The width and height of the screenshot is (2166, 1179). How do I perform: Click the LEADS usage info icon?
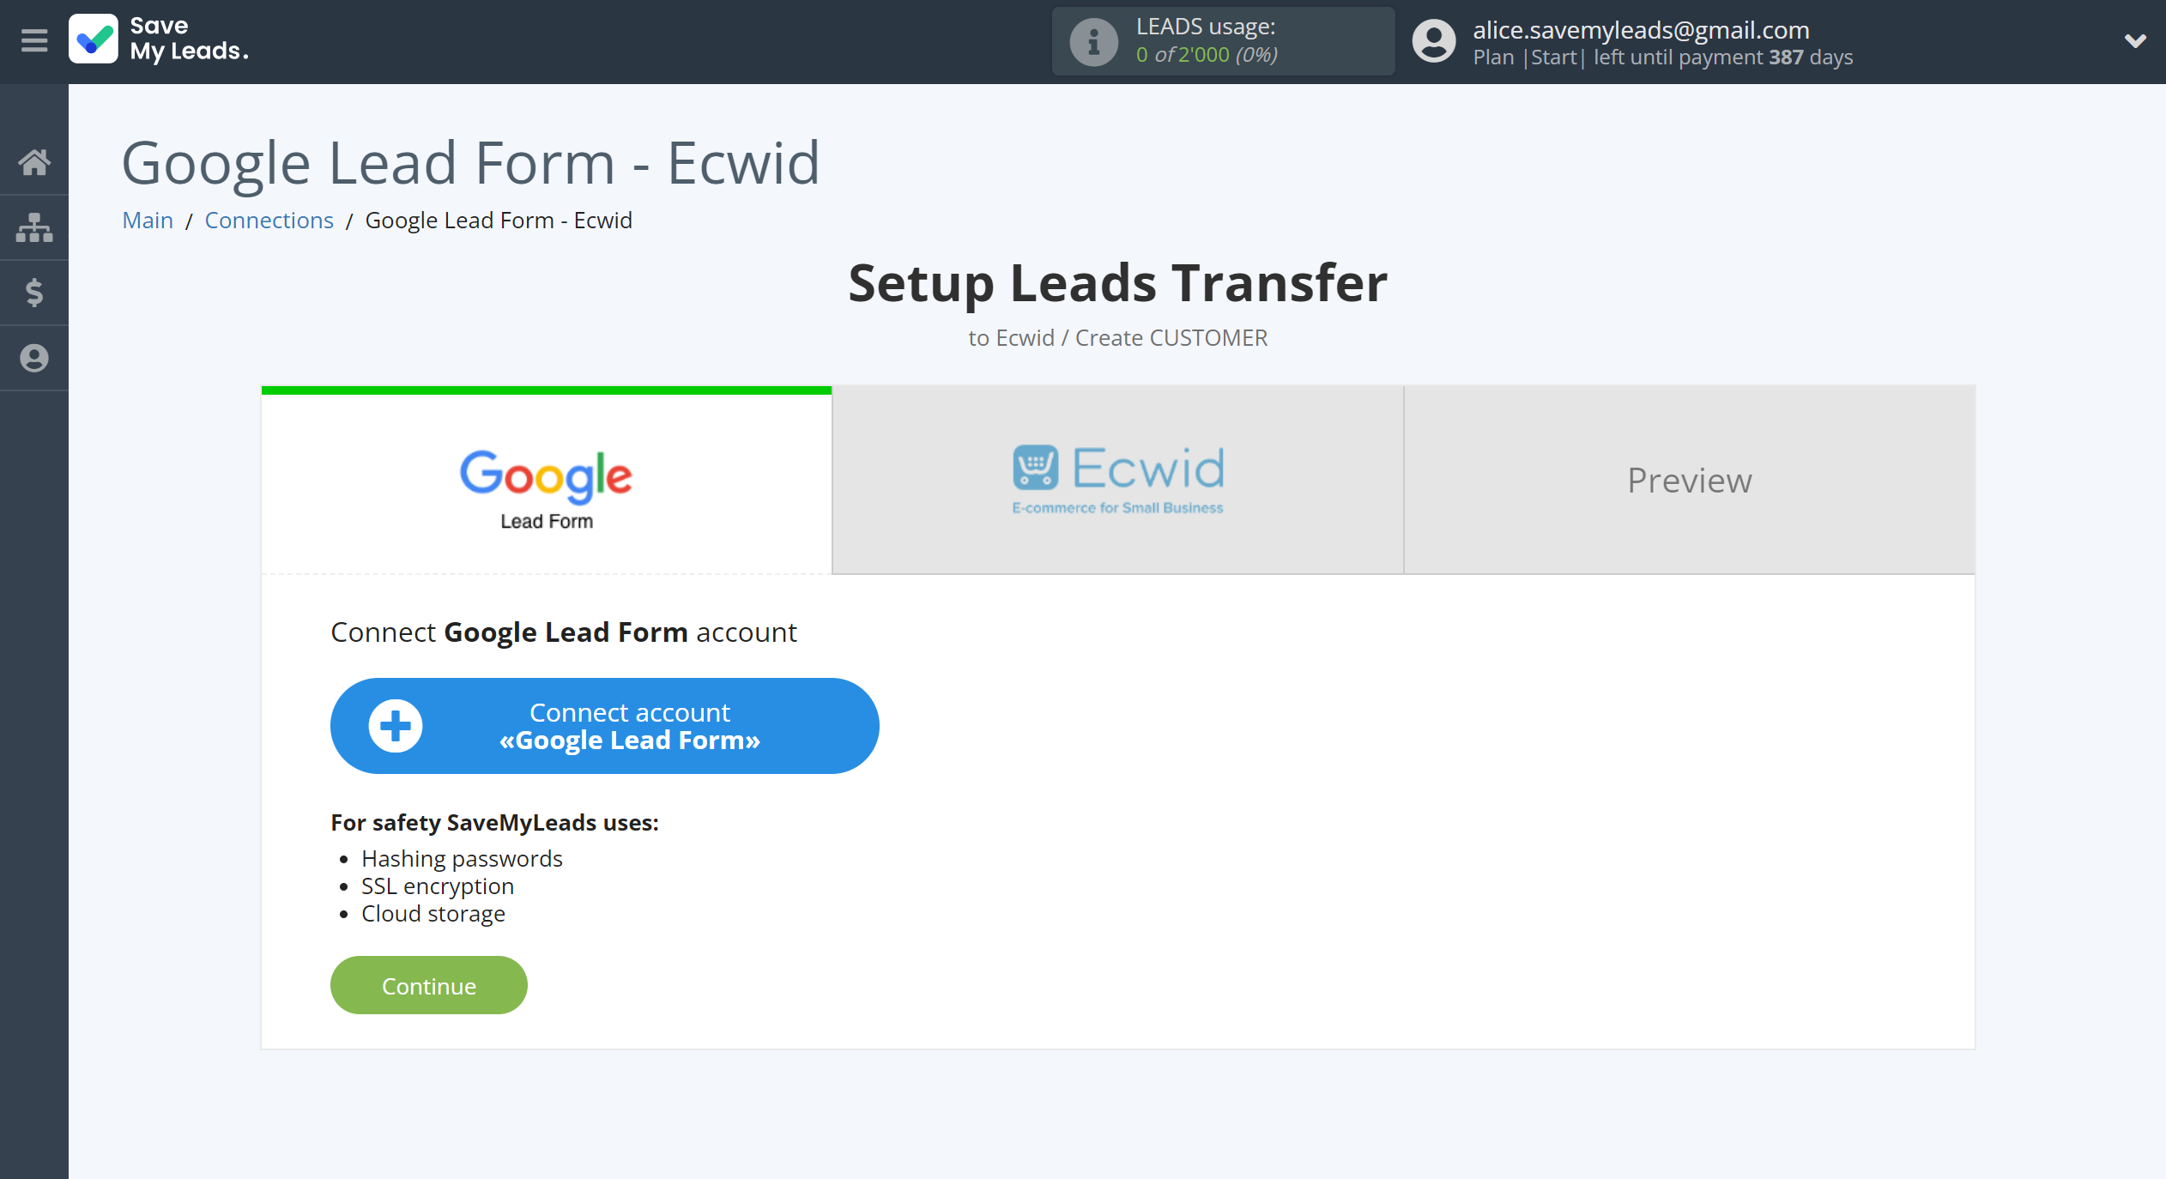tap(1092, 40)
